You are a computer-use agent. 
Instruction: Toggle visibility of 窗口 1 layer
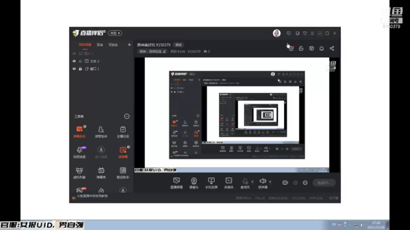pos(74,69)
